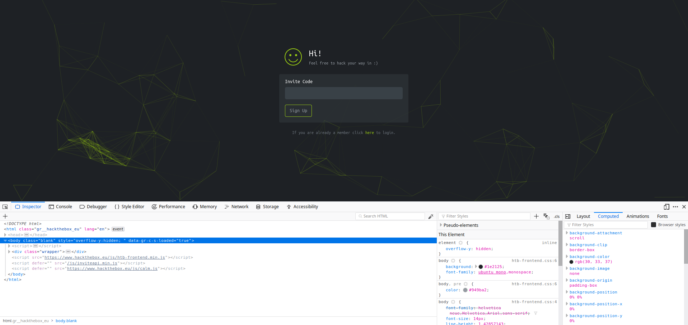This screenshot has width=688, height=325.
Task: Expand computed background-attachment property
Action: 567,233
